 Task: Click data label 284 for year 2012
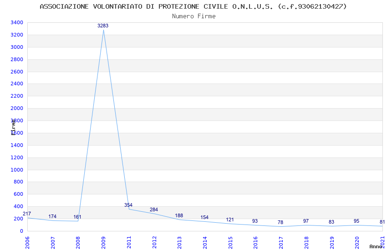point(154,209)
